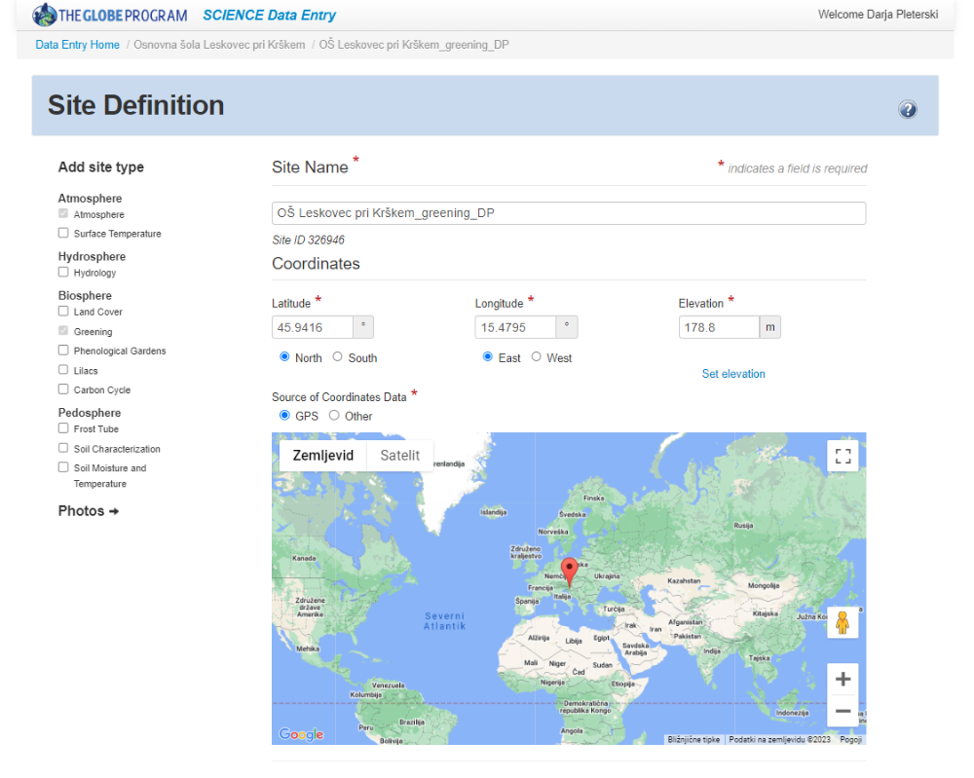This screenshot has height=778, width=974.
Task: Choose West for longitude direction
Action: click(536, 357)
